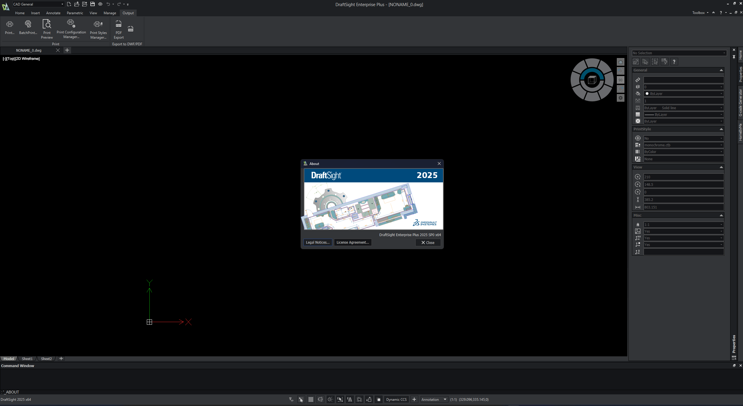This screenshot has height=406, width=743.
Task: Click the view width field 803.151
Action: tap(683, 207)
